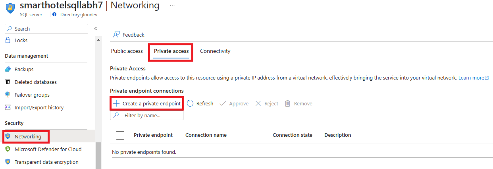Sort by Connection state column header

pos(293,135)
